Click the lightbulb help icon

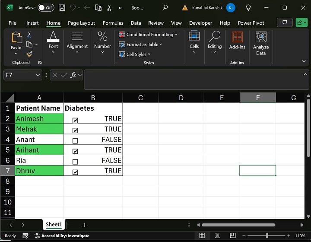tap(248, 8)
